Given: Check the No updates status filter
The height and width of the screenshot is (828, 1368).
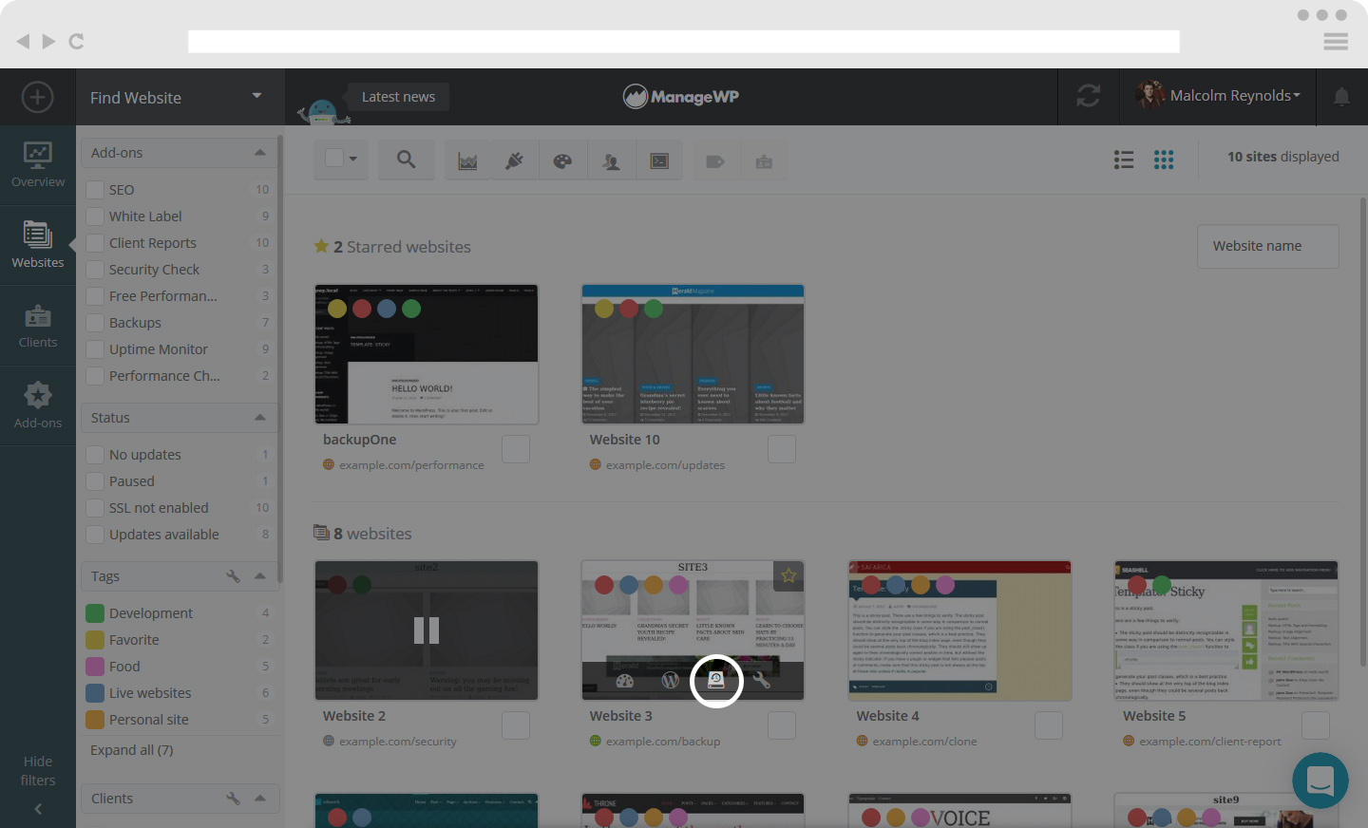Looking at the screenshot, I should click(x=95, y=455).
